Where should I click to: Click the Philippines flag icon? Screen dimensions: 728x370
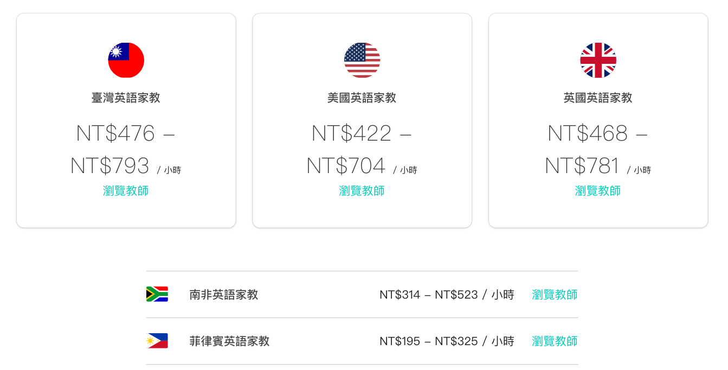(x=157, y=341)
